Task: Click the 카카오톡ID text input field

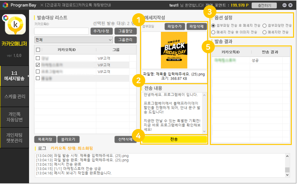Action: (61, 31)
